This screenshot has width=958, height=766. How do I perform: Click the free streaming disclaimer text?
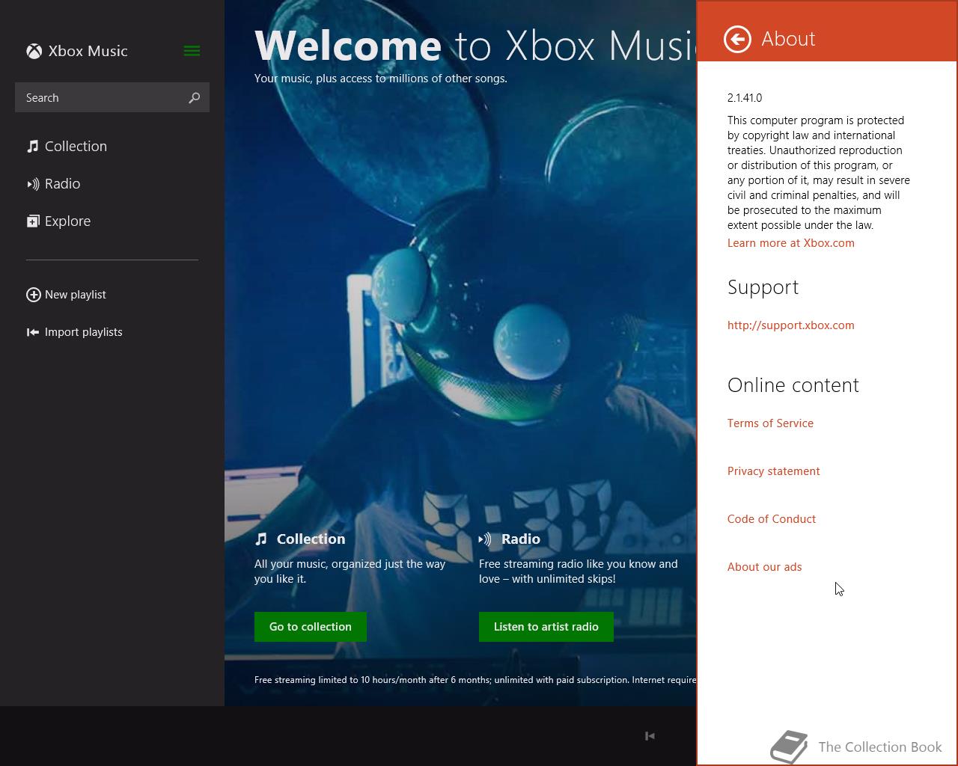coord(475,680)
